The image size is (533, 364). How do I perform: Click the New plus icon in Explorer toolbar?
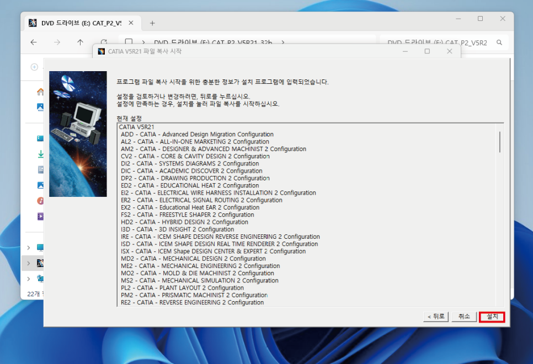click(34, 67)
